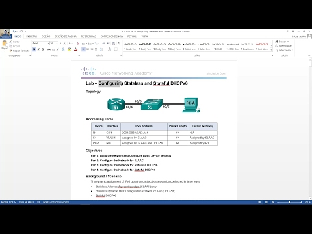Toggle italic (K) formatting

click(x=38, y=49)
